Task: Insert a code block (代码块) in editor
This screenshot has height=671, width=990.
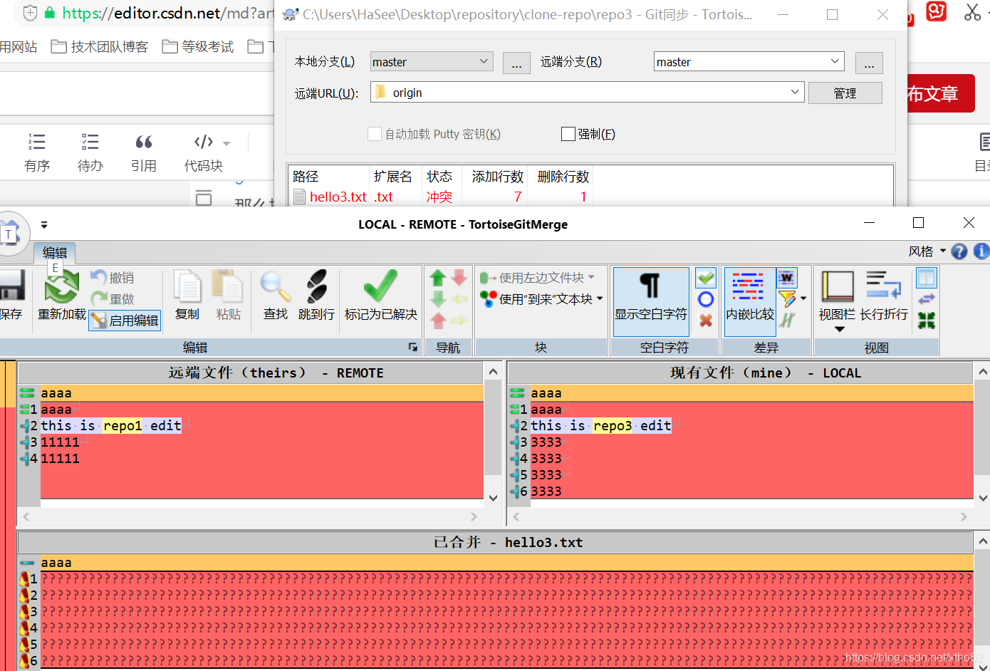Action: (204, 152)
